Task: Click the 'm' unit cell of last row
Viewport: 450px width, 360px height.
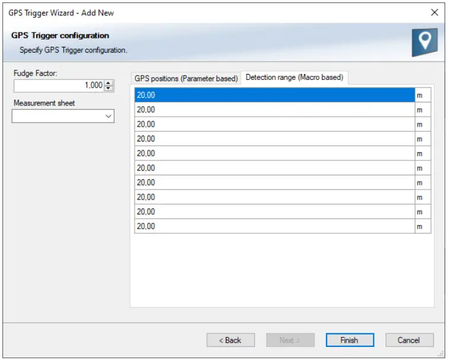Action: (423, 226)
